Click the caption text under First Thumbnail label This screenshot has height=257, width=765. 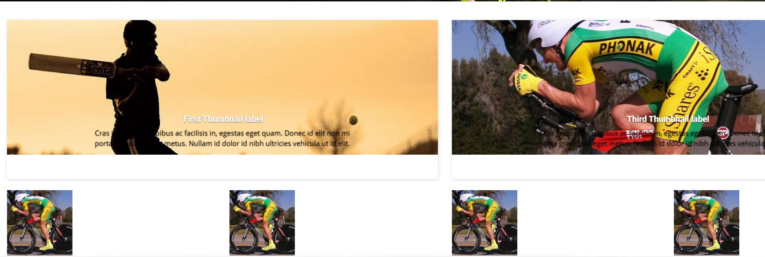click(222, 138)
